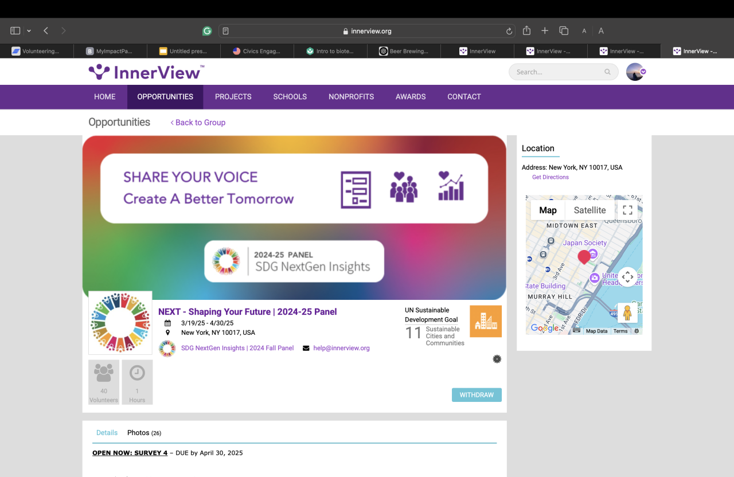Click the calendar icon beside the dates

click(168, 323)
